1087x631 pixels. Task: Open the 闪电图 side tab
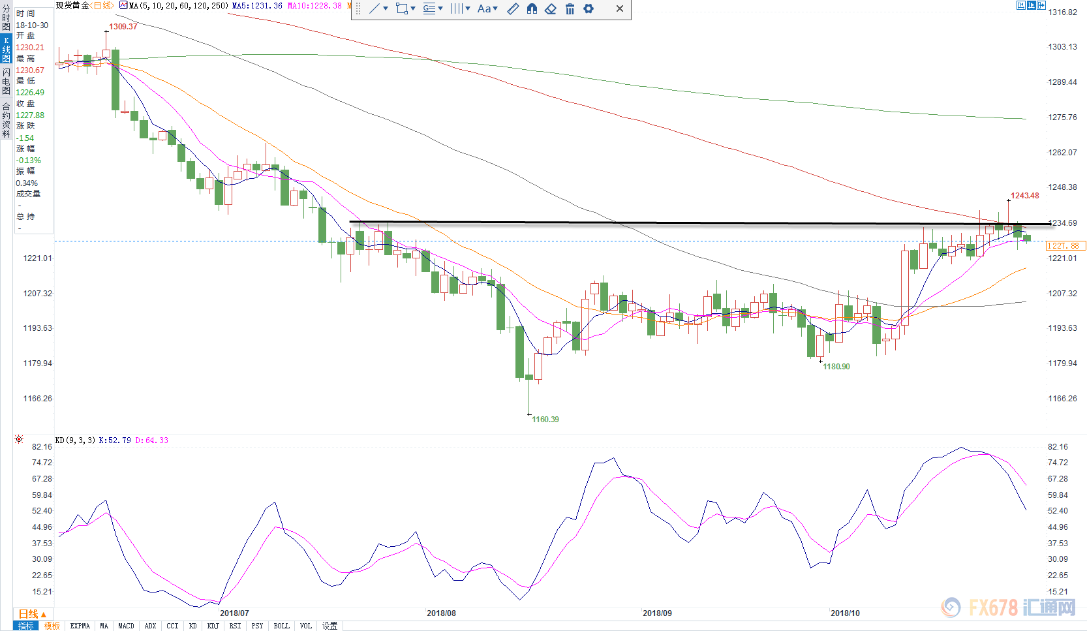pos(7,81)
